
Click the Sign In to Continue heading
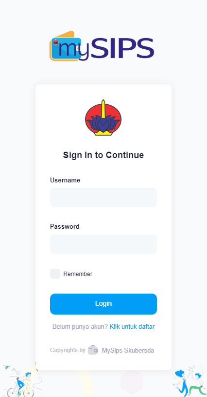pyautogui.click(x=103, y=155)
